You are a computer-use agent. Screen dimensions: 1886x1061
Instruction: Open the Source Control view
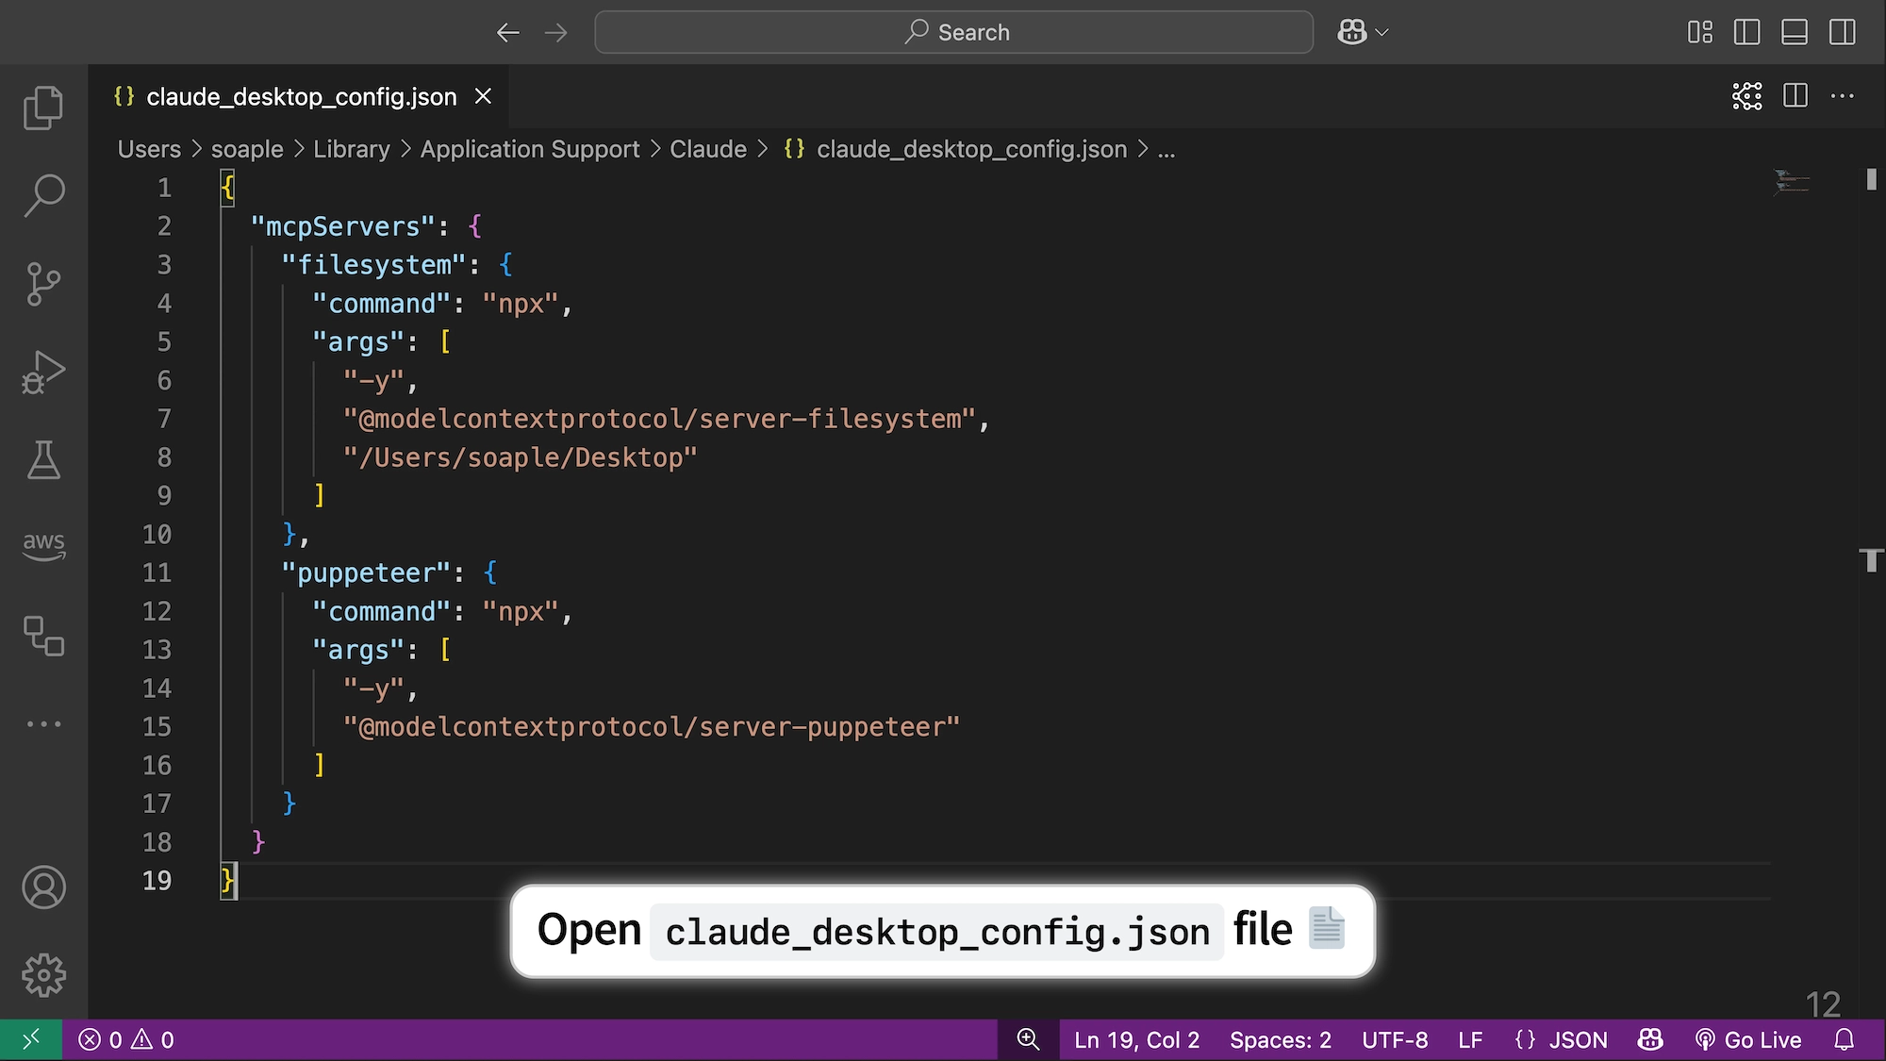(x=43, y=284)
